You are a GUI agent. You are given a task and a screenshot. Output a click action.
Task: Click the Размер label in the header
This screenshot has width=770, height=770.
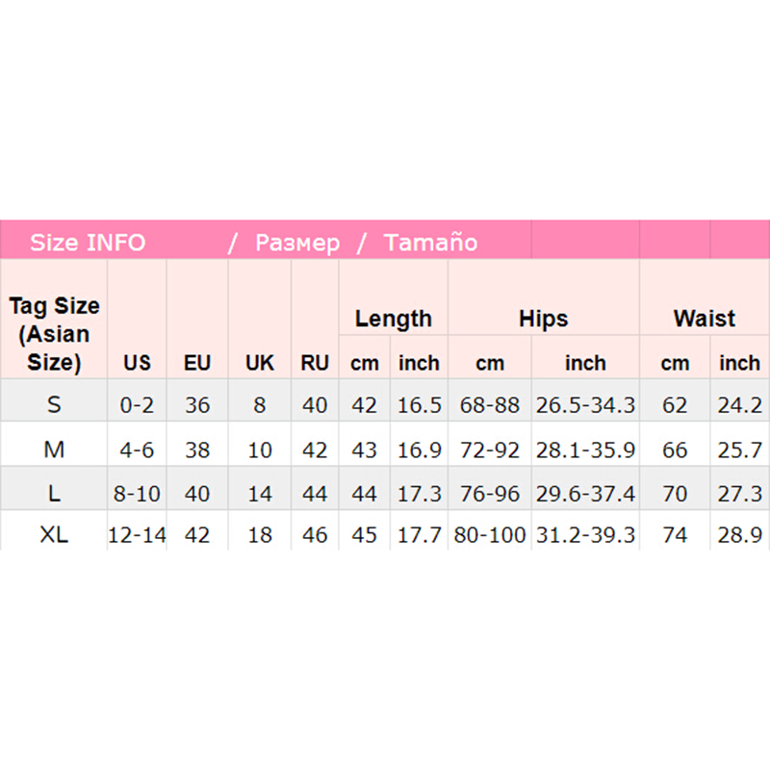[x=296, y=243]
